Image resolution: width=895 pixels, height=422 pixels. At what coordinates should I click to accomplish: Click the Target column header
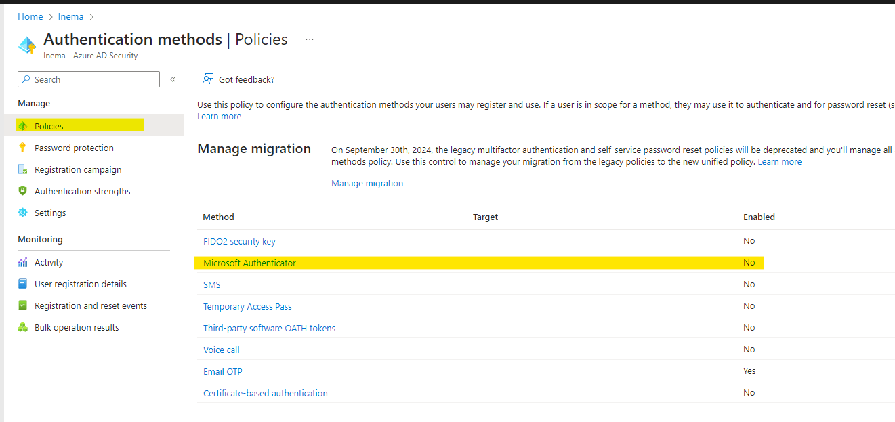click(x=485, y=217)
